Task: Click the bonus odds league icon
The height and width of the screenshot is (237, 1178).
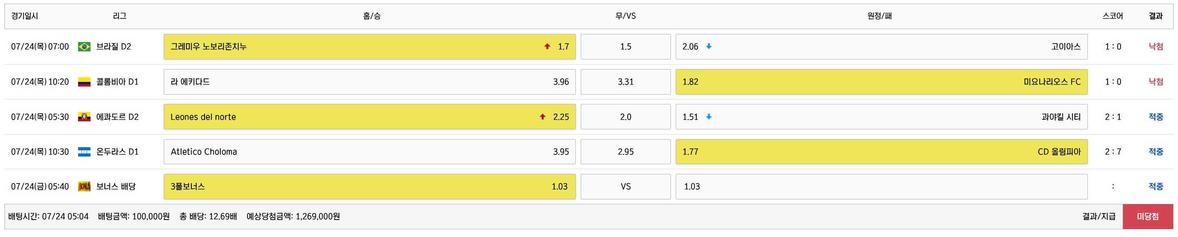Action: point(84,187)
